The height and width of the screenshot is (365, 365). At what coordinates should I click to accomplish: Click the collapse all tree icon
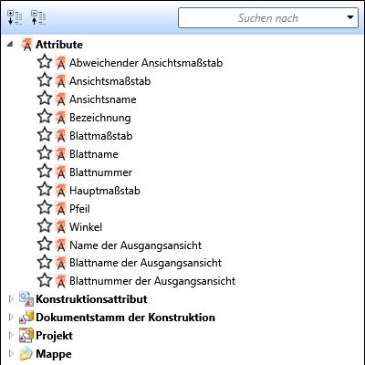click(38, 18)
